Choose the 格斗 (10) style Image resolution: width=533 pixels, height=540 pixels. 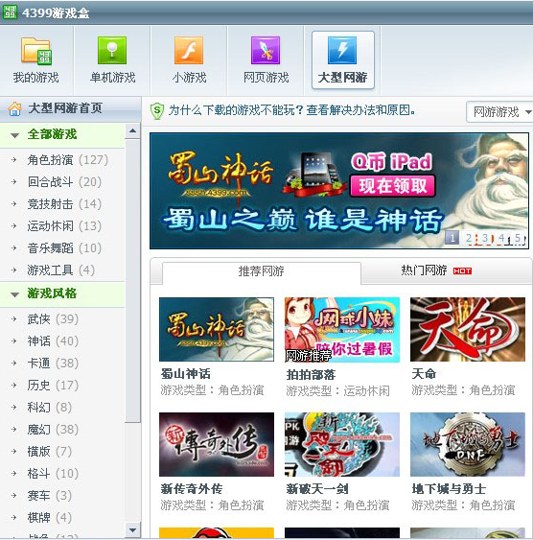point(53,474)
